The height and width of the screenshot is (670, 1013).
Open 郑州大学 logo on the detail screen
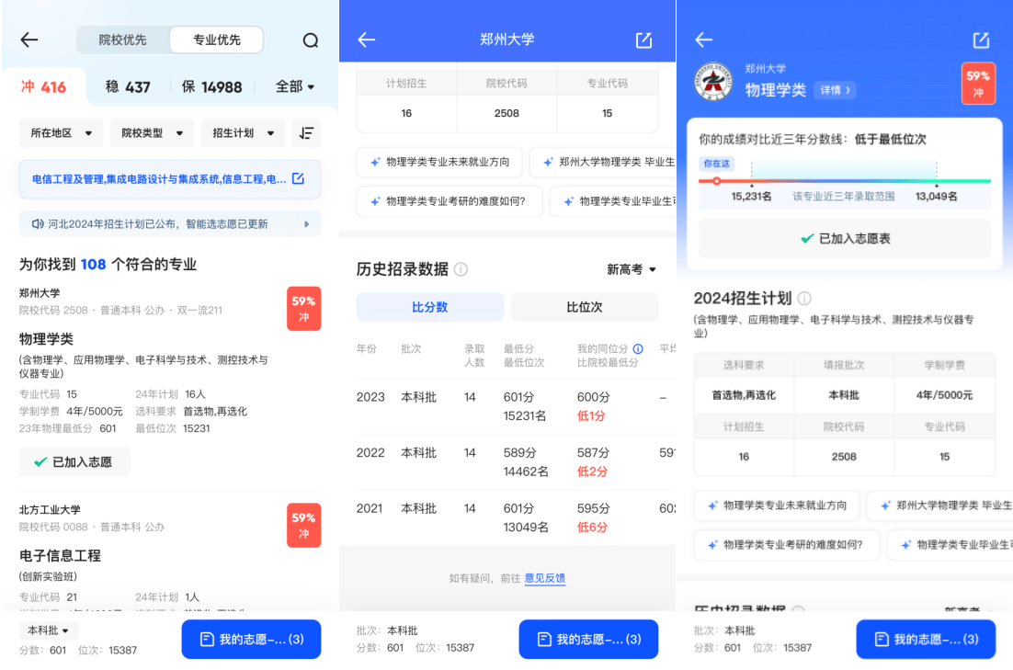tap(713, 82)
